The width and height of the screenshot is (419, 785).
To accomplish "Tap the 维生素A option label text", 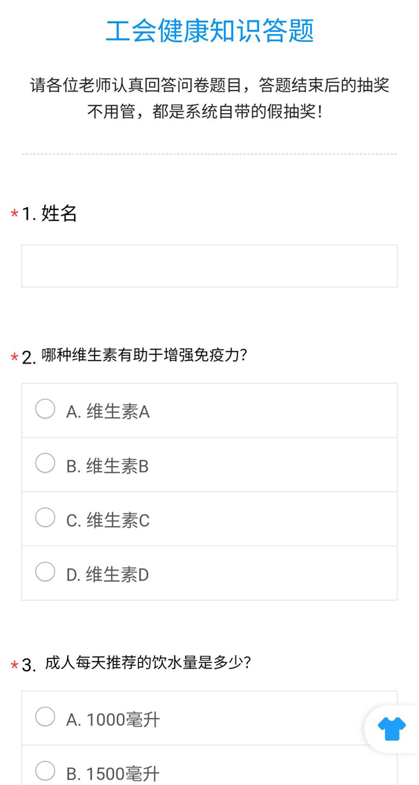I will coord(108,412).
